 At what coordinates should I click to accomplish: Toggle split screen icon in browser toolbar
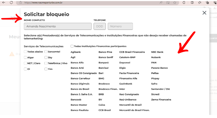pyautogui.click(x=192, y=3)
